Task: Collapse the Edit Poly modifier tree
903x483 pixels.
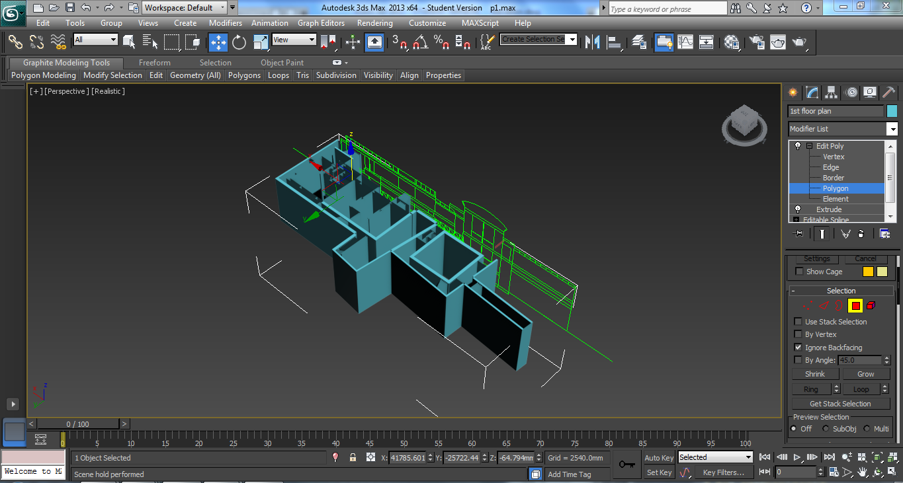Action: [x=809, y=146]
